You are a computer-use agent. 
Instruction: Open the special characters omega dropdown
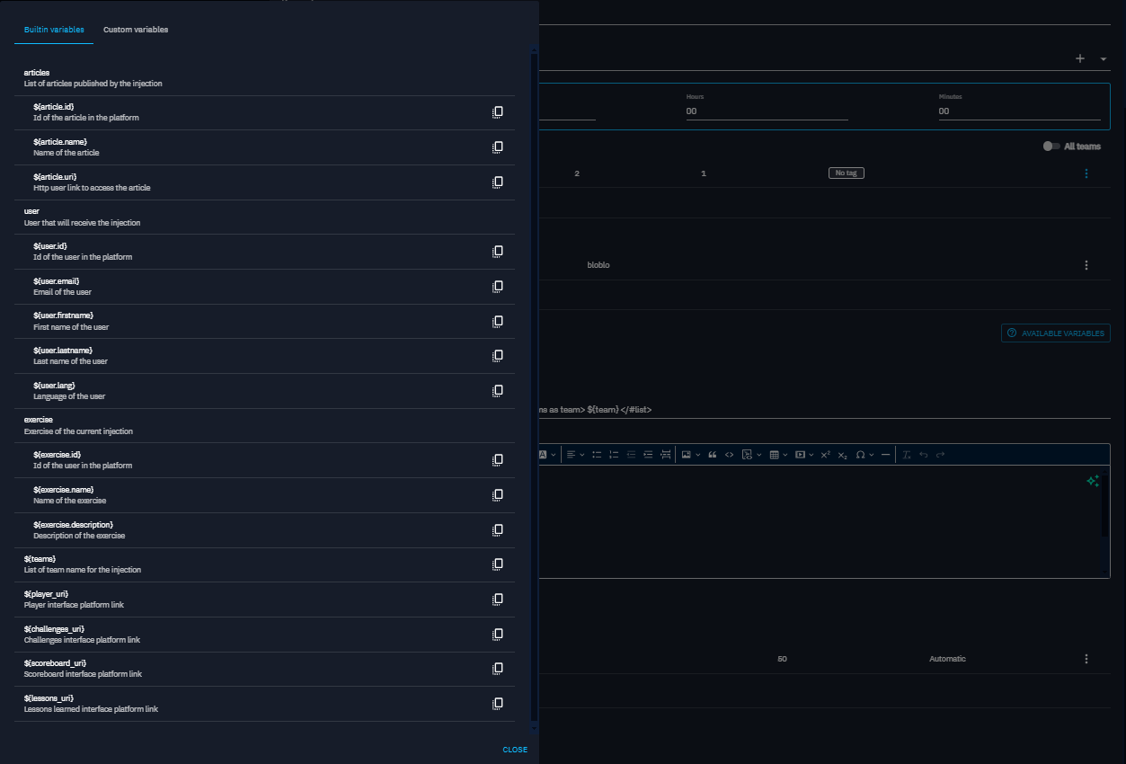click(x=864, y=455)
